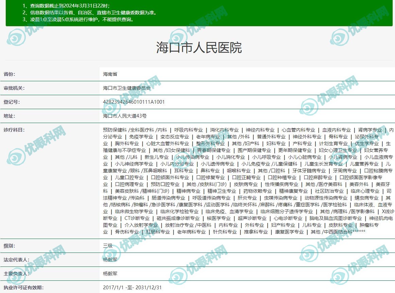The width and height of the screenshot is (395, 293).
Task: Click 预防保健科 in the department list
Action: (115, 130)
